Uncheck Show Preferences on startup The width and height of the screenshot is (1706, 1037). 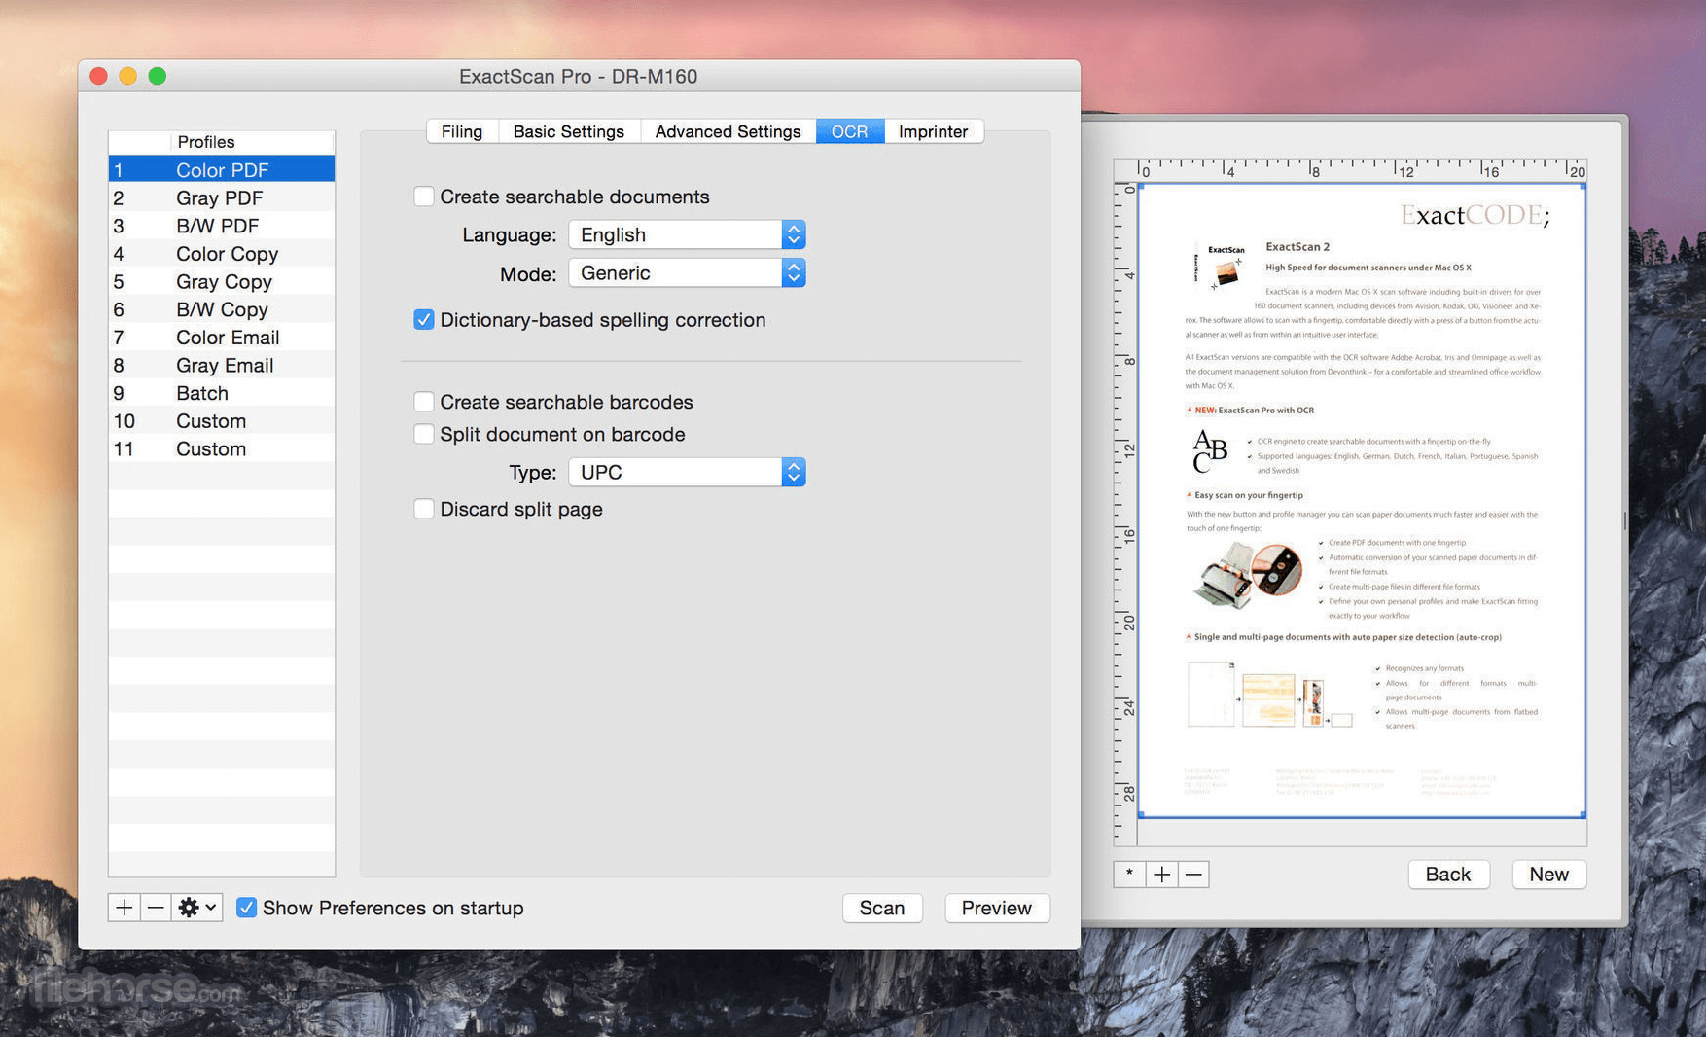[247, 908]
